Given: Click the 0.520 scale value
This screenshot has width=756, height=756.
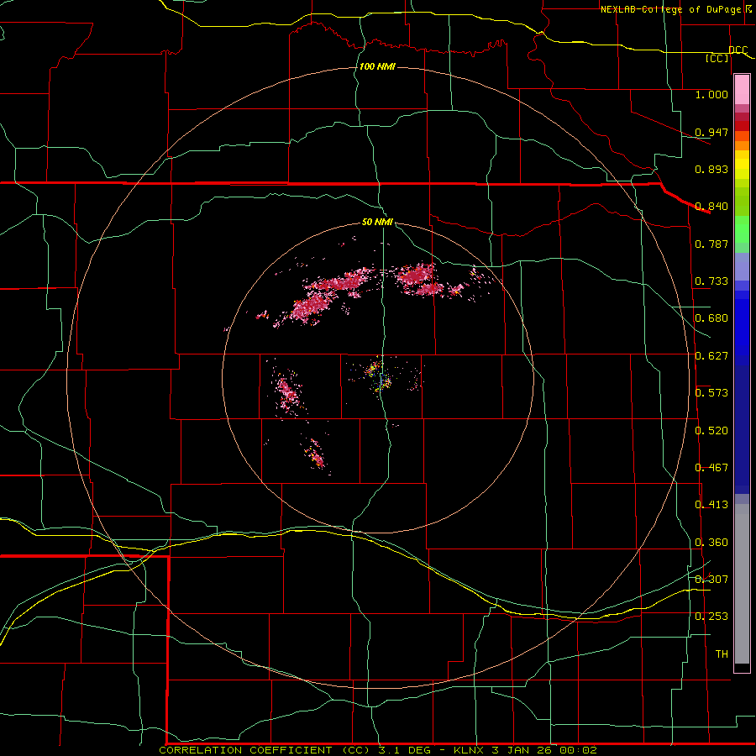Looking at the screenshot, I should [711, 430].
